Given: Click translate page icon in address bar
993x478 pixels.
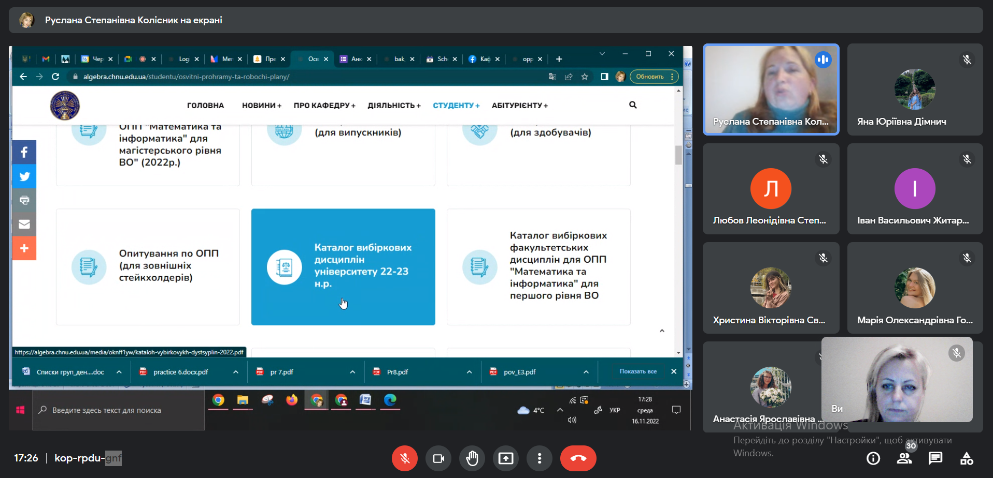Looking at the screenshot, I should 552,77.
